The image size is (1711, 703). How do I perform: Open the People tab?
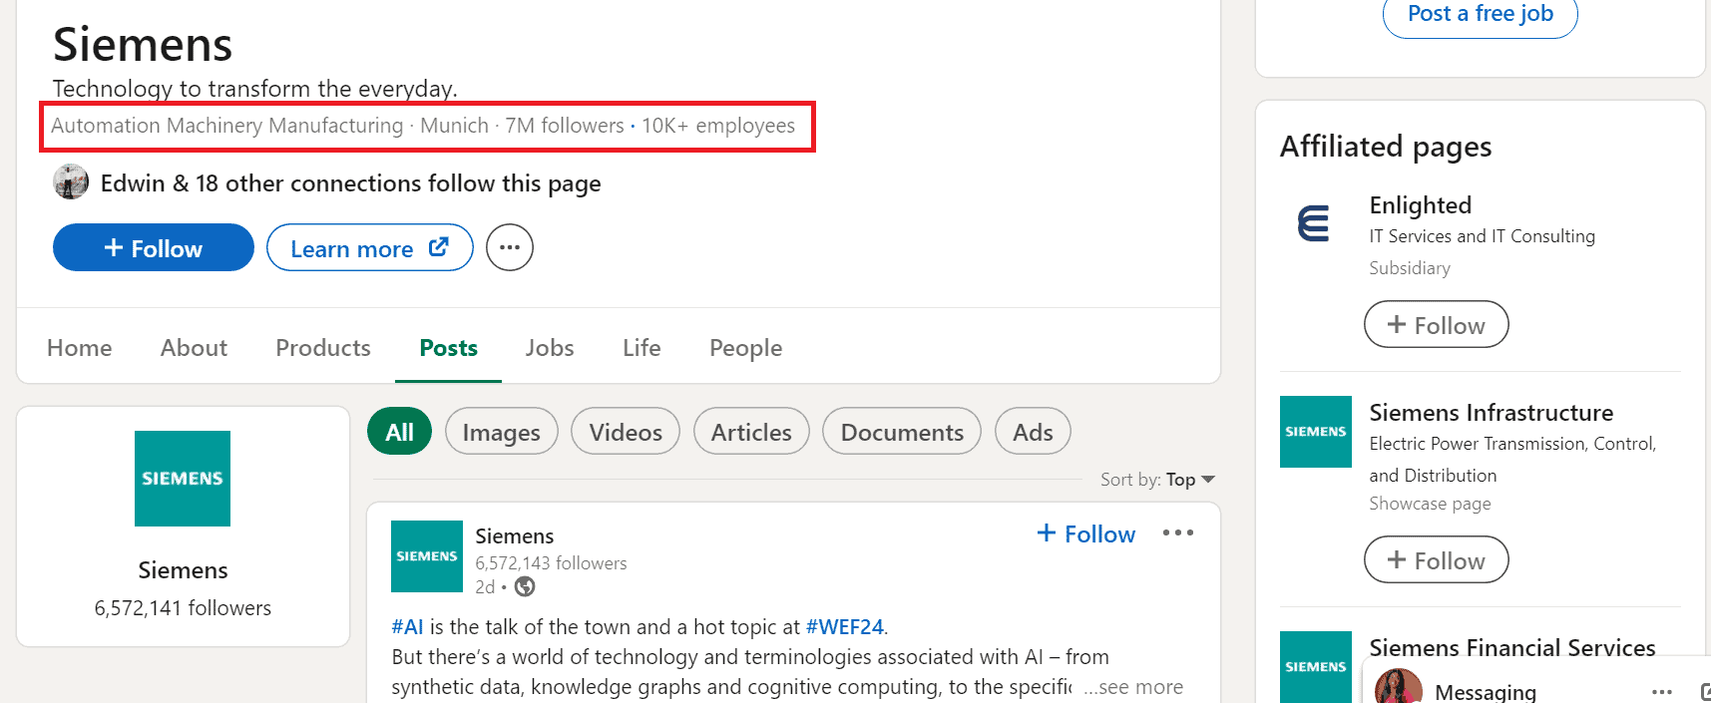tap(745, 348)
